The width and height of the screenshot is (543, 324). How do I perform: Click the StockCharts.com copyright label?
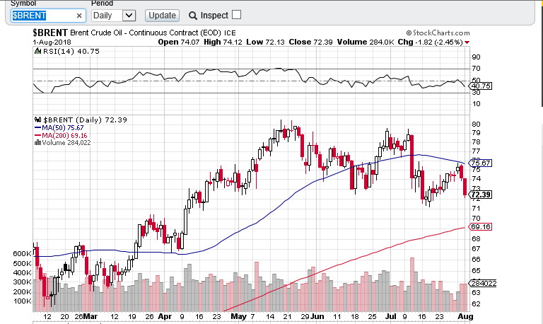[438, 33]
